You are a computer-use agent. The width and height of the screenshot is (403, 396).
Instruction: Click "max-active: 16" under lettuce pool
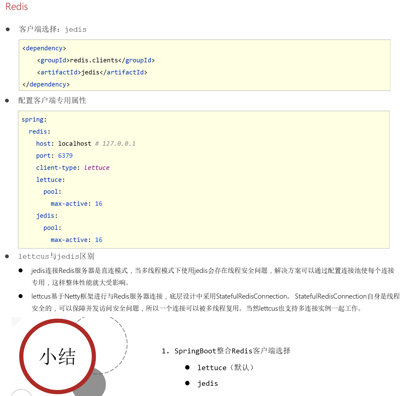click(x=76, y=204)
